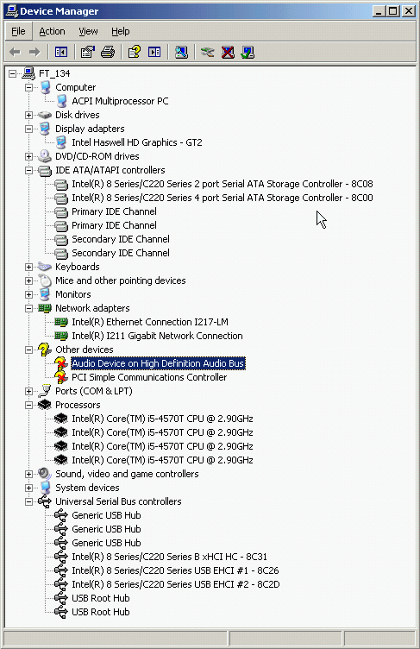Viewport: 420px width, 649px height.
Task: Collapse the Processors category
Action: tap(28, 405)
